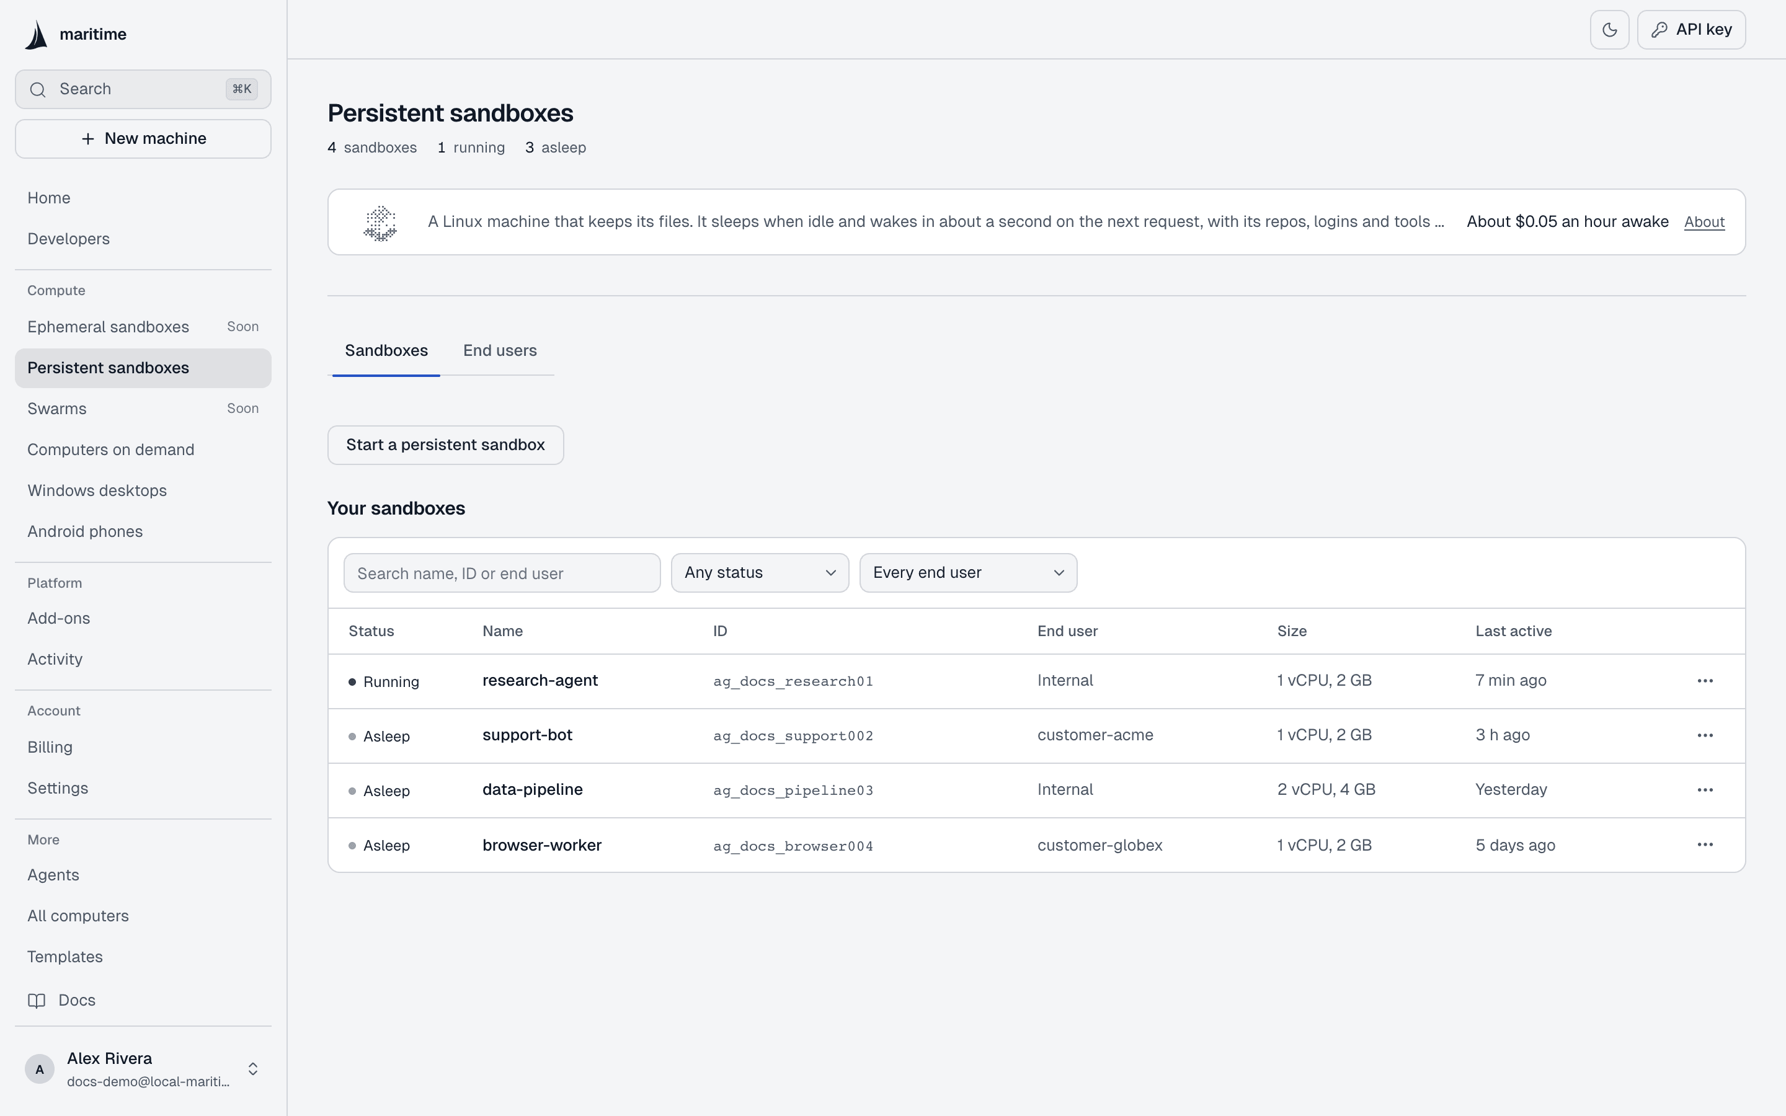Open Ephemeral sandboxes sidebar item
Viewport: 1786px width, 1116px height.
point(143,327)
